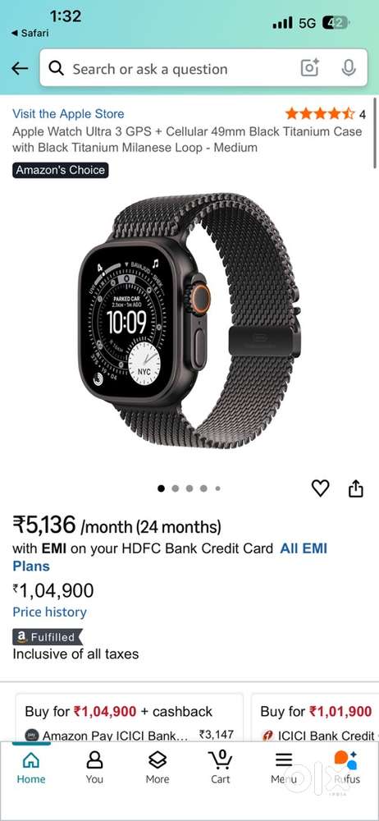Screen dimensions: 379x821
Task: Open the More tab
Action: pyautogui.click(x=157, y=767)
